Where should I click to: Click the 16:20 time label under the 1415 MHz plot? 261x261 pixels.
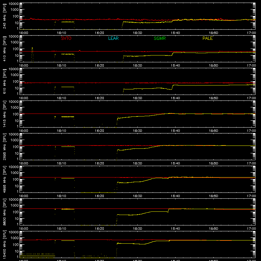[100, 131]
